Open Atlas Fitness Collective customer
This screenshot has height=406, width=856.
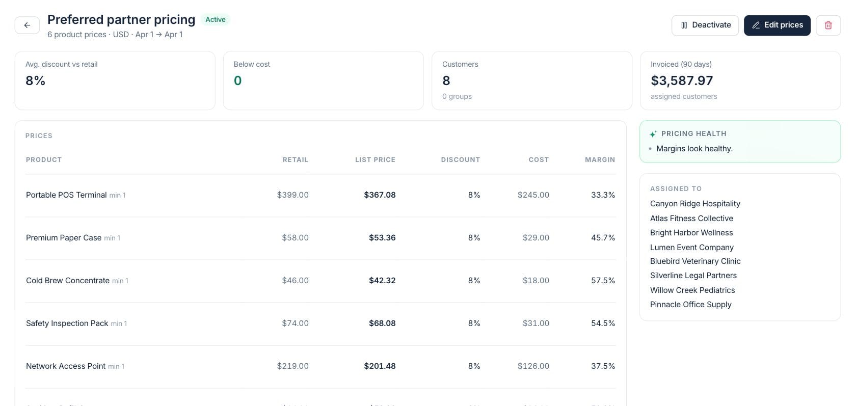tap(691, 219)
